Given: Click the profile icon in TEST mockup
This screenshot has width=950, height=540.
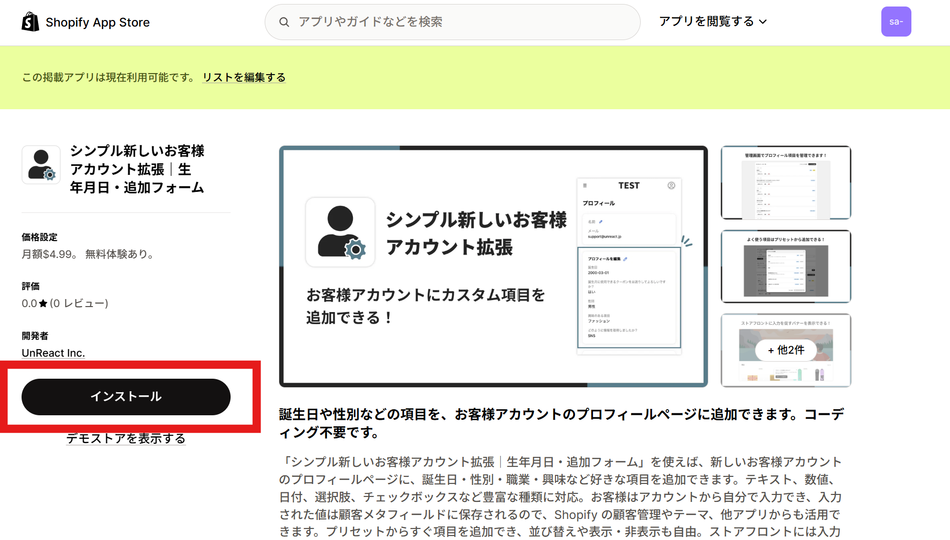Looking at the screenshot, I should [x=671, y=185].
